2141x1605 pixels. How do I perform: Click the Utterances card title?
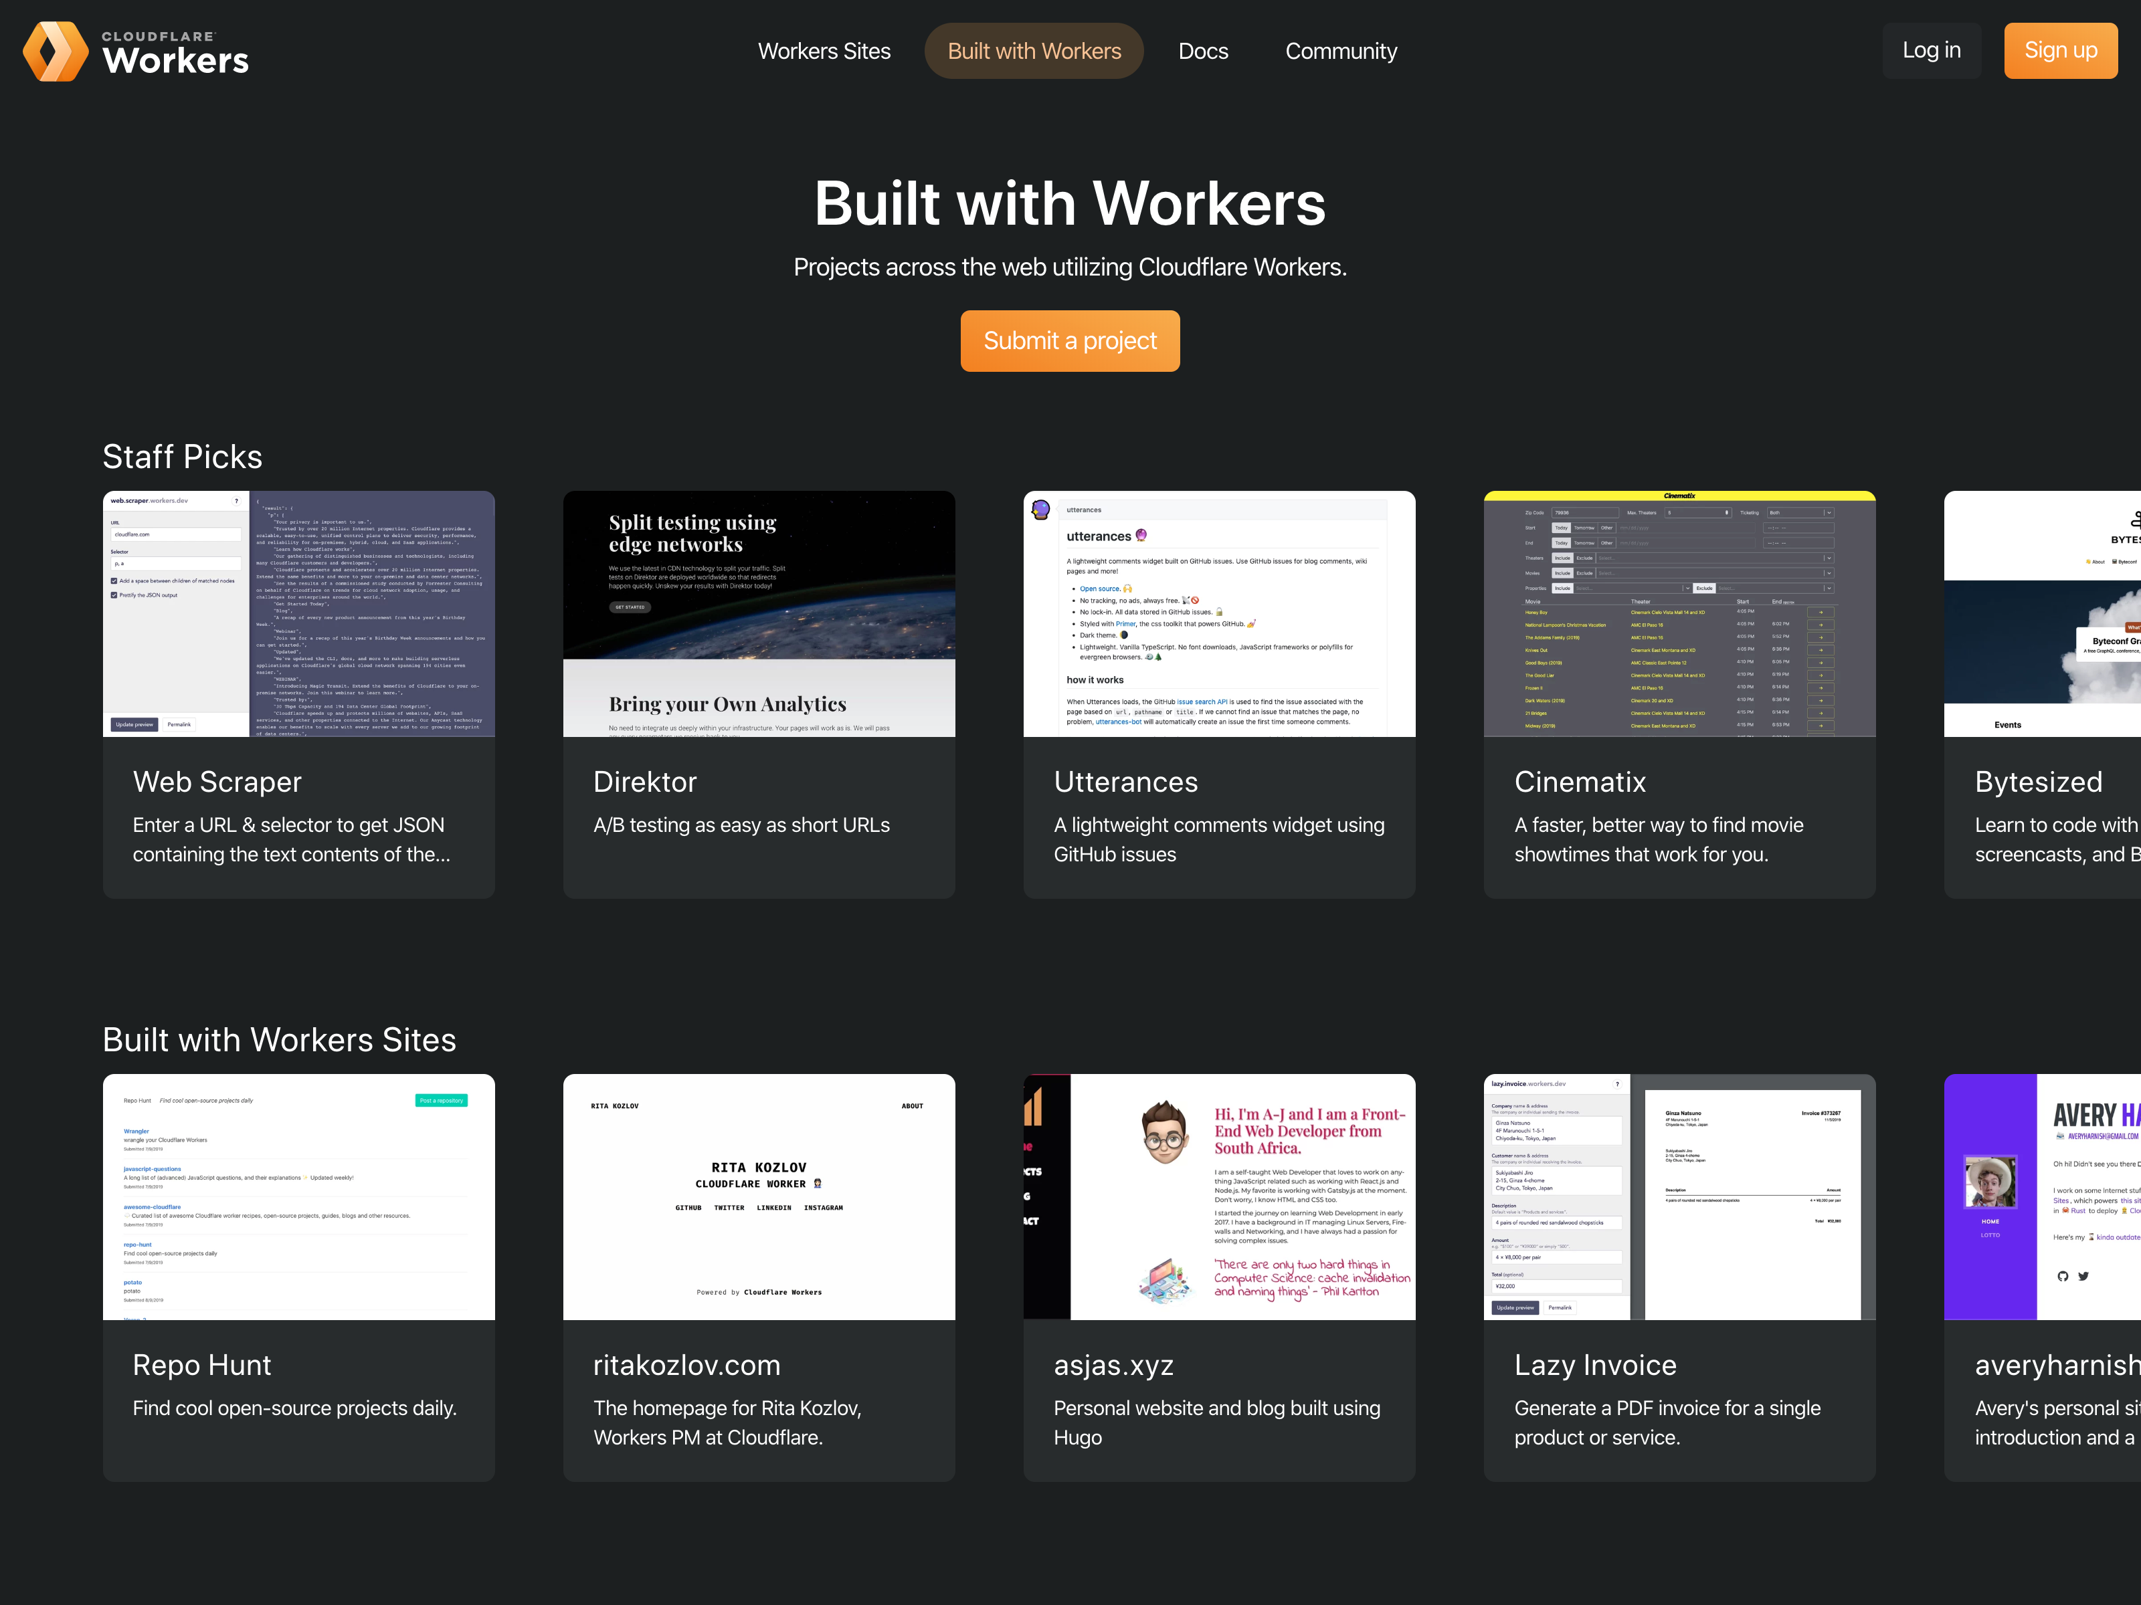(1125, 782)
